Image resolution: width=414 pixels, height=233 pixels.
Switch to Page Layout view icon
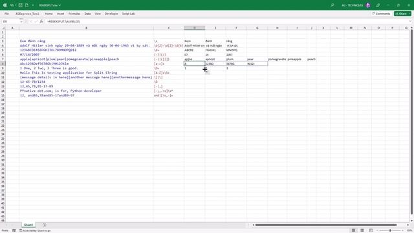(x=362, y=230)
